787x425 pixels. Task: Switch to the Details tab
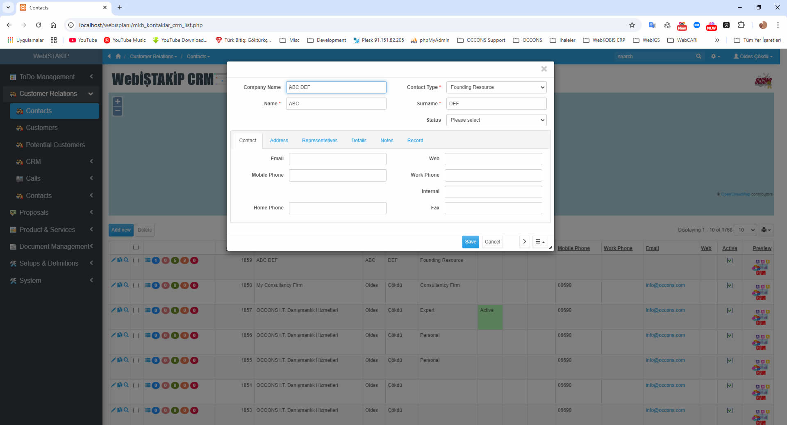click(359, 141)
